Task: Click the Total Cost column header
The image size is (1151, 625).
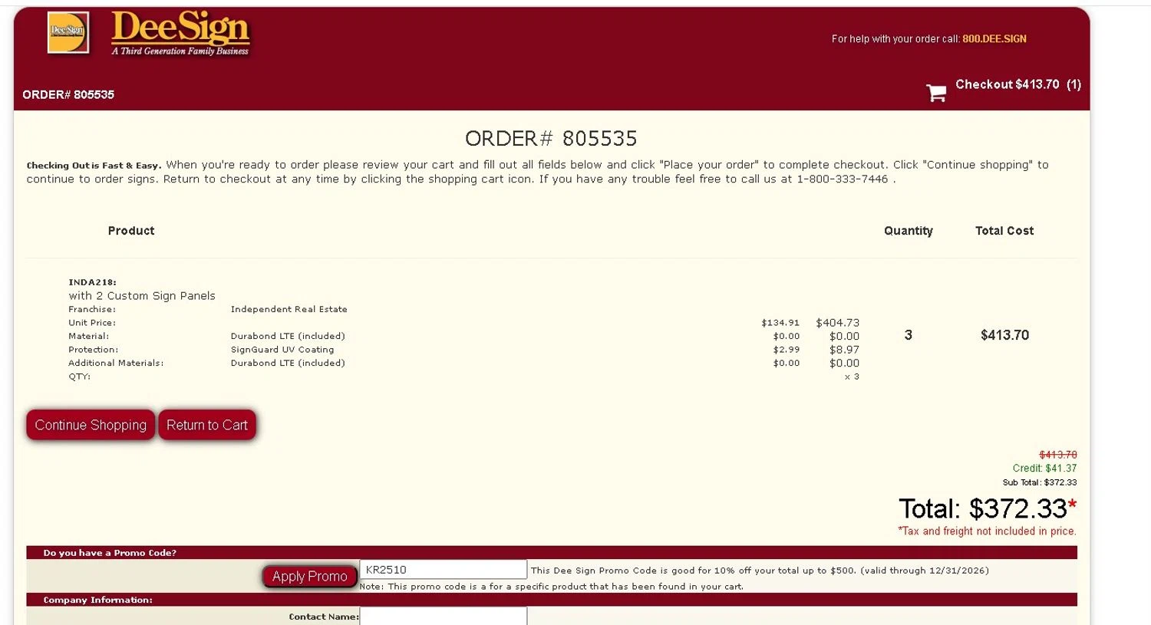Action: (x=1004, y=231)
